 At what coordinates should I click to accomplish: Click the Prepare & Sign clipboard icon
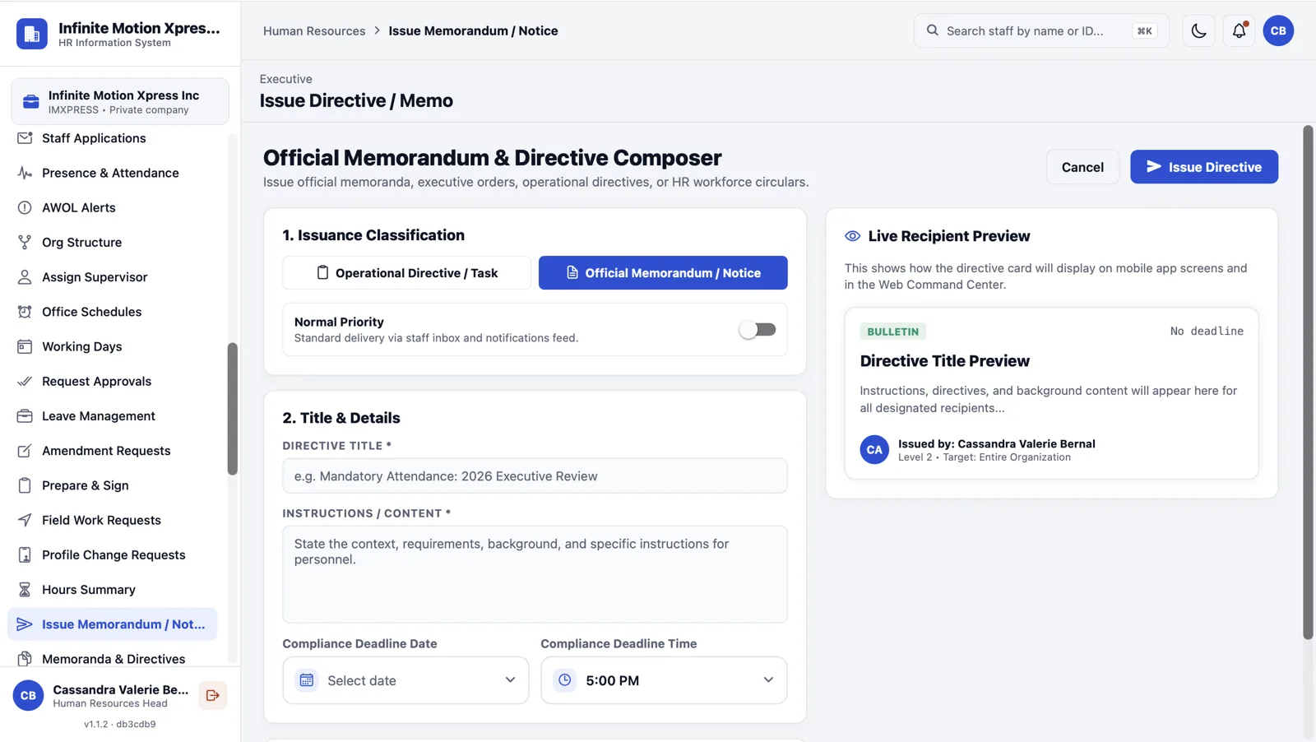click(x=25, y=485)
